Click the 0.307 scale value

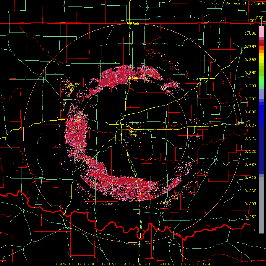point(250,204)
